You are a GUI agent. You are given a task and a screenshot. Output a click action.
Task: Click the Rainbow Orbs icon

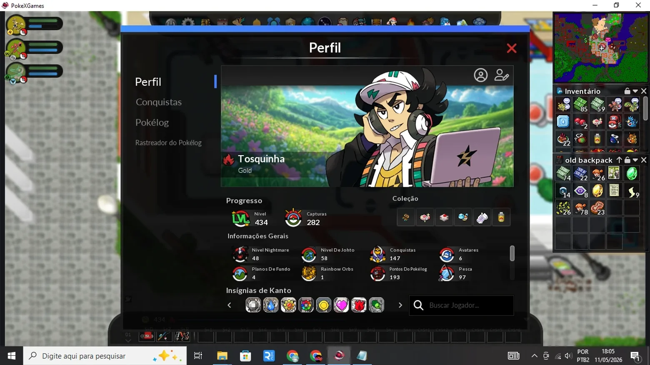click(309, 273)
